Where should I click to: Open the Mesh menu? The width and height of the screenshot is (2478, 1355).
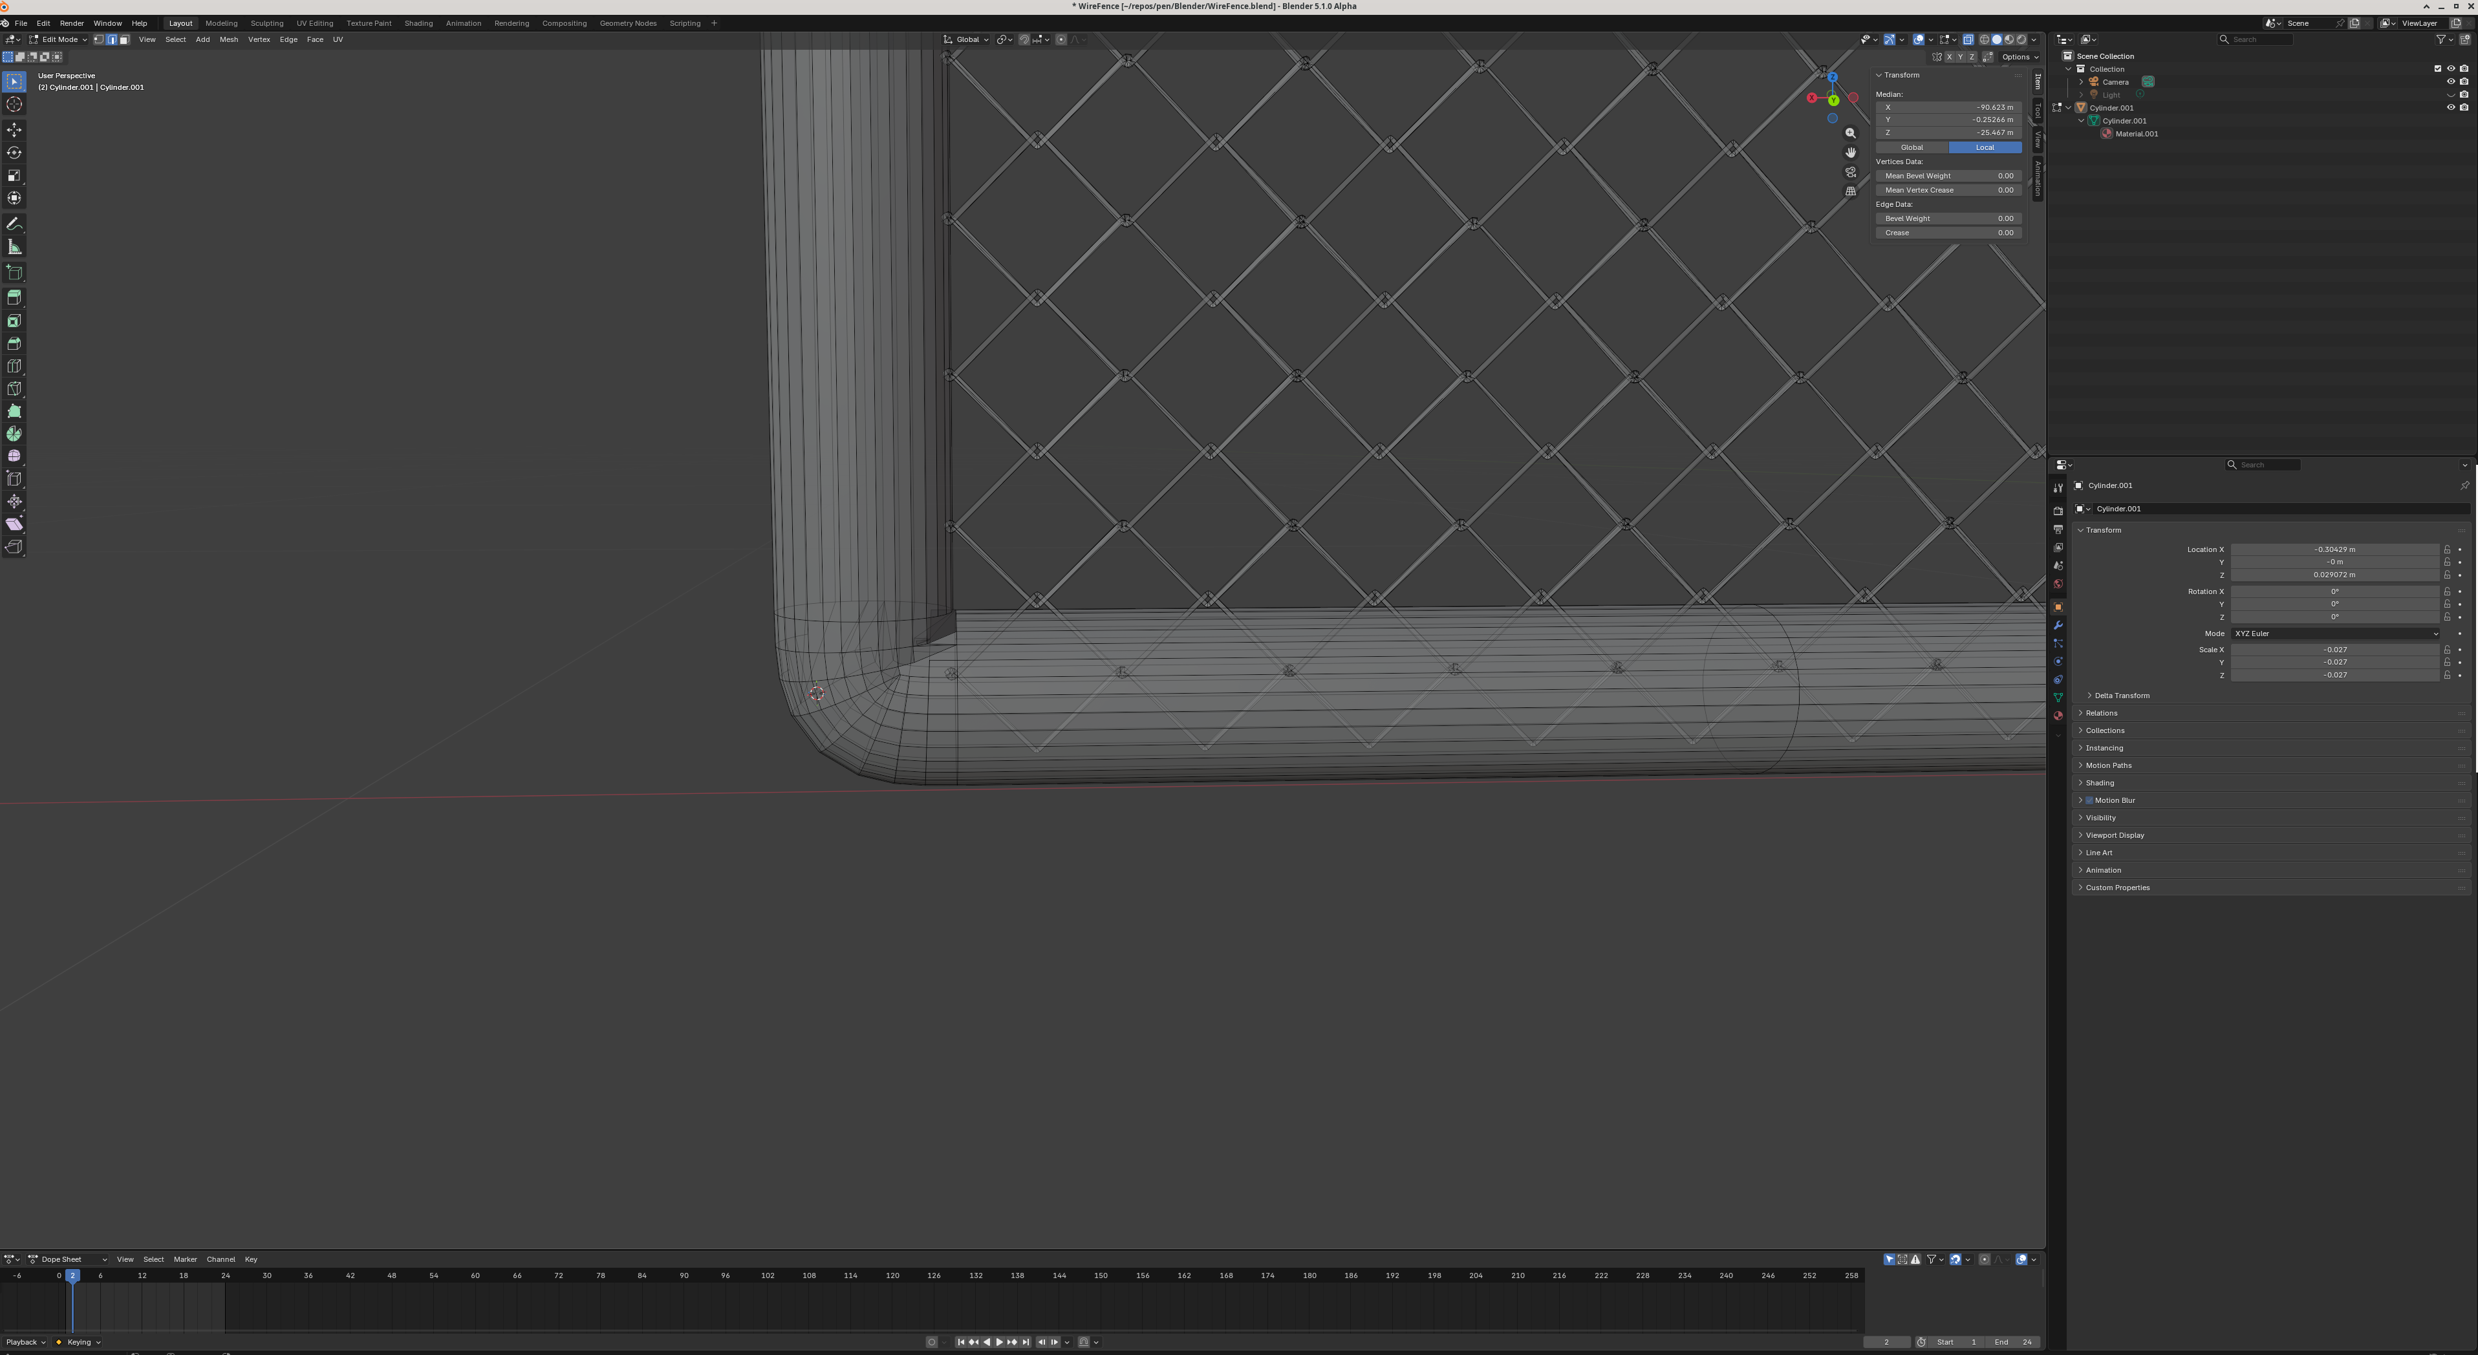click(228, 39)
